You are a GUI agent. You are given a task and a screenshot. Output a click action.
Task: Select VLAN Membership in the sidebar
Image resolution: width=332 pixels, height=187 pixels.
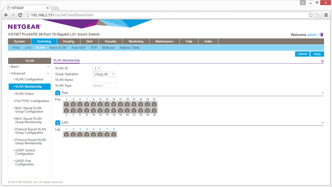pos(29,86)
